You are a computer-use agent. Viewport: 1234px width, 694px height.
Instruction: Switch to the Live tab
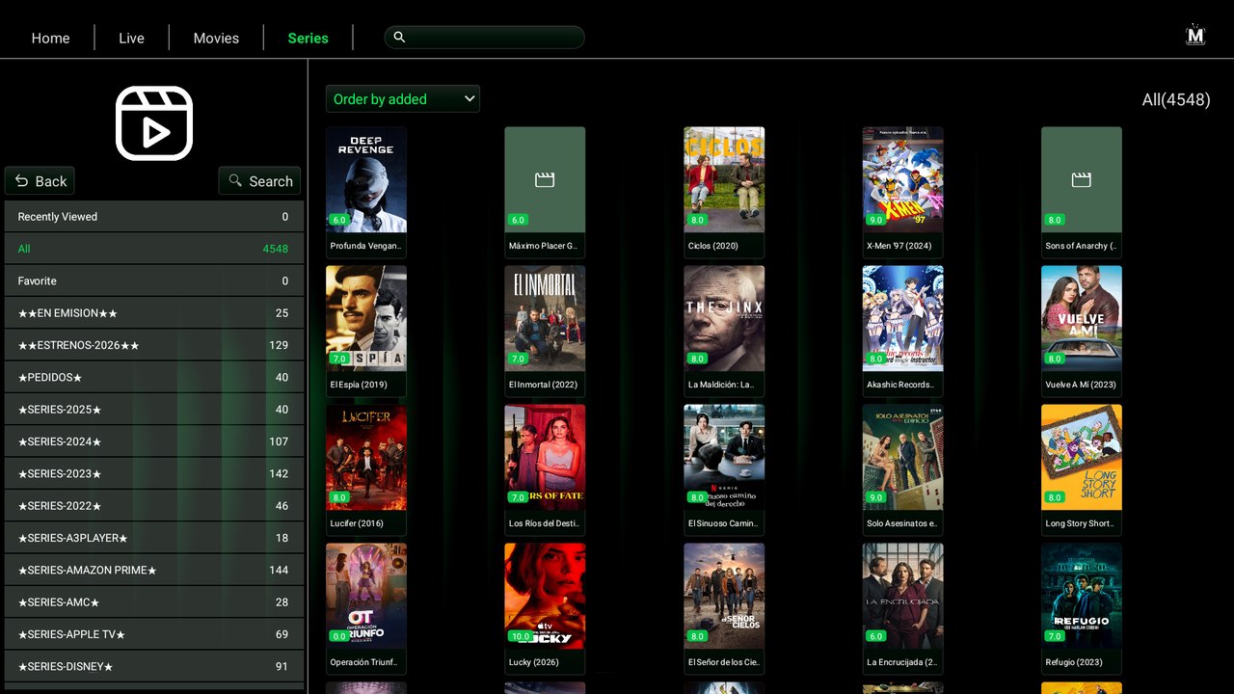131,39
